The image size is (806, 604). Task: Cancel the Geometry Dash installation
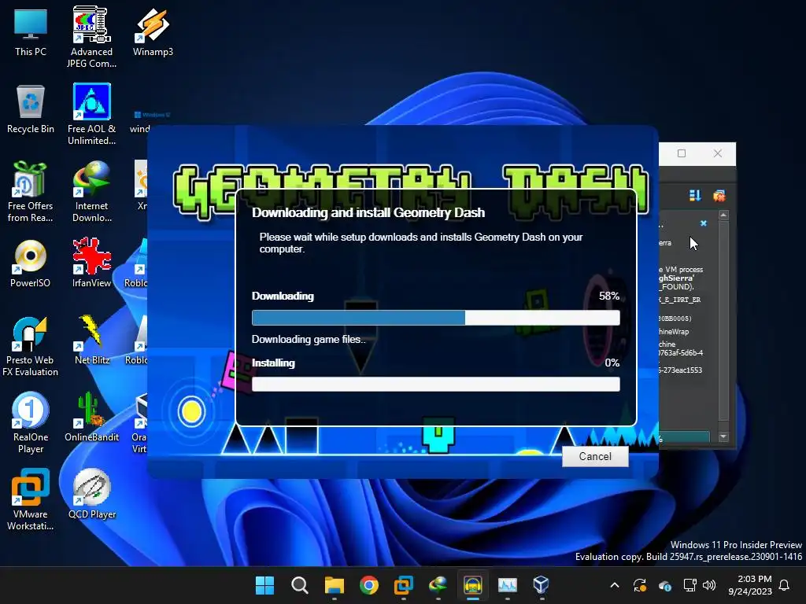pyautogui.click(x=595, y=456)
